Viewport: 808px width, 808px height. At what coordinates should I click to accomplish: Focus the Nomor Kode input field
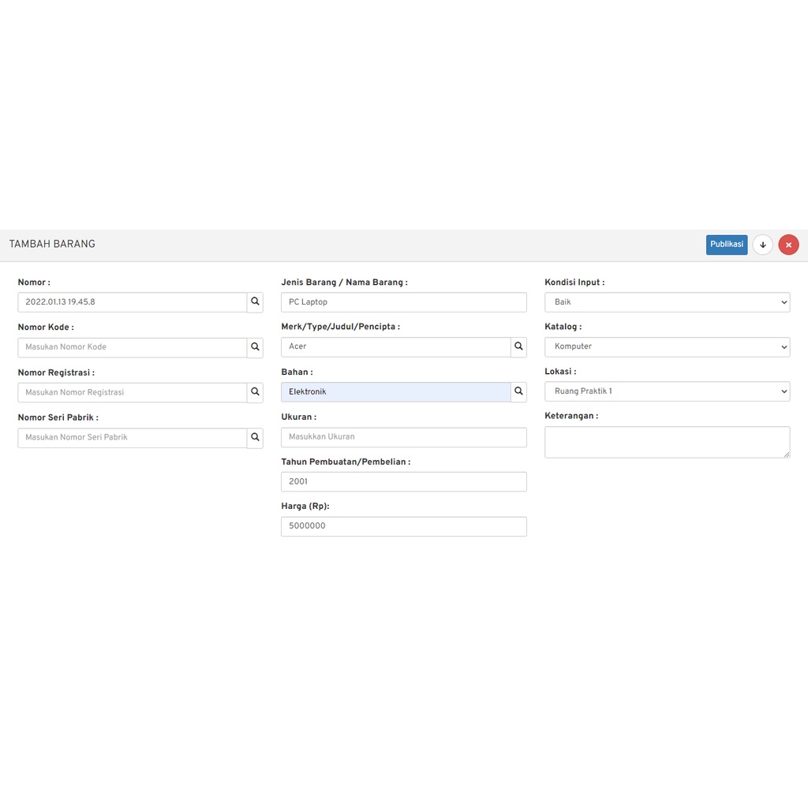tap(132, 347)
